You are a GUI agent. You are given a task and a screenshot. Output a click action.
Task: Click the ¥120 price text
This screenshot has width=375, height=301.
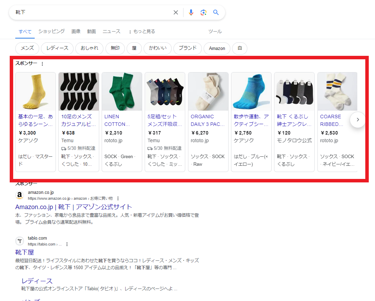point(284,133)
